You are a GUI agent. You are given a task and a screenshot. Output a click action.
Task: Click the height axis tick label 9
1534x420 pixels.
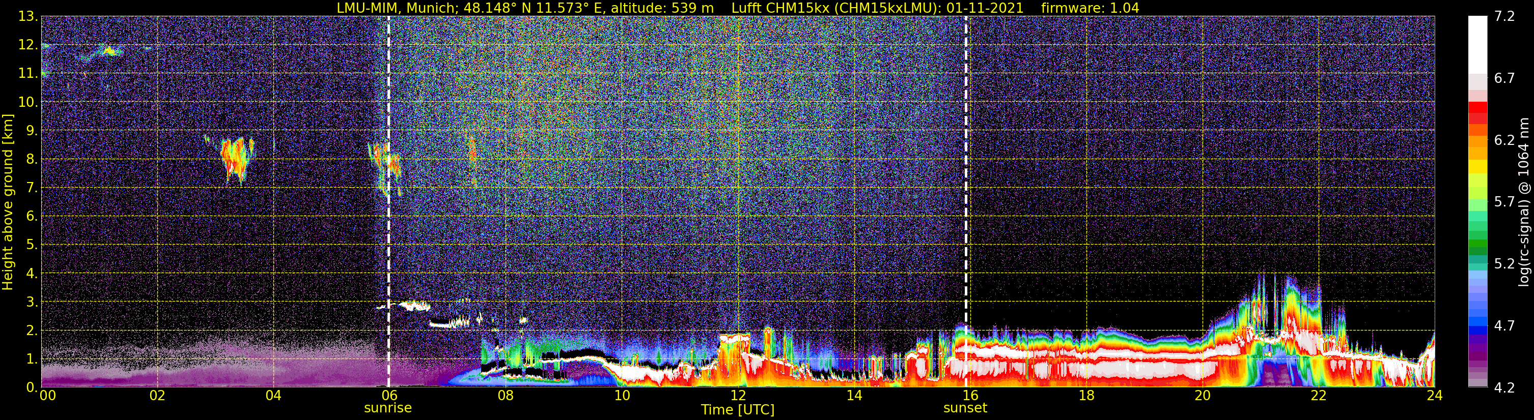pos(32,131)
